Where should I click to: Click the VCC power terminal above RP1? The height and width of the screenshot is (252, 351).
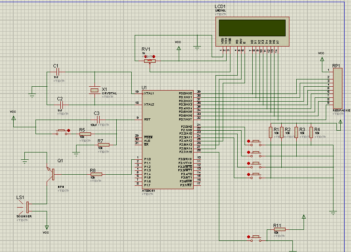[322, 59]
